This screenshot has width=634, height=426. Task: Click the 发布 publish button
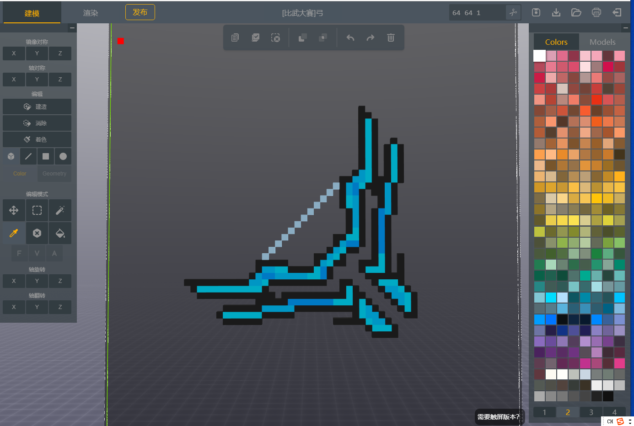tap(140, 12)
